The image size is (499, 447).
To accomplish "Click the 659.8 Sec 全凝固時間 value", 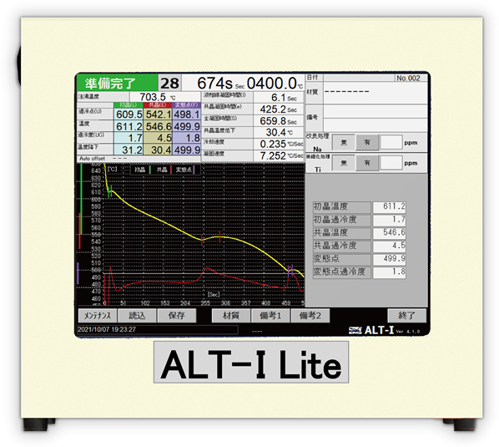I will [x=279, y=121].
